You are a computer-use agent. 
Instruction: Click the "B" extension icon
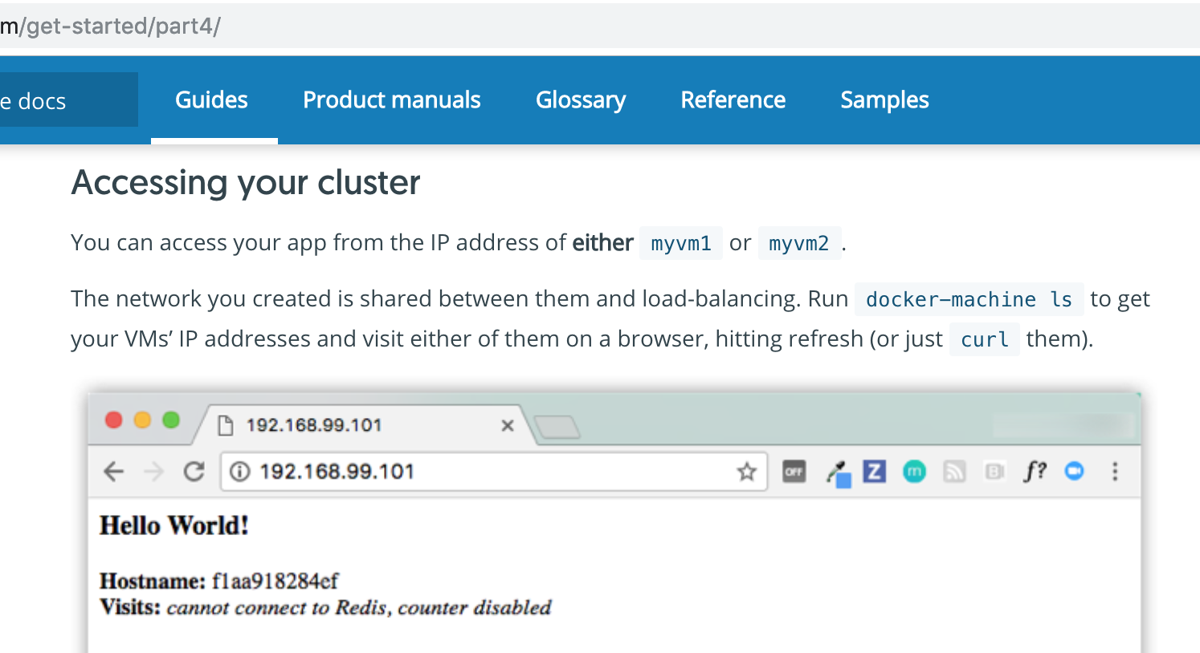(x=994, y=472)
